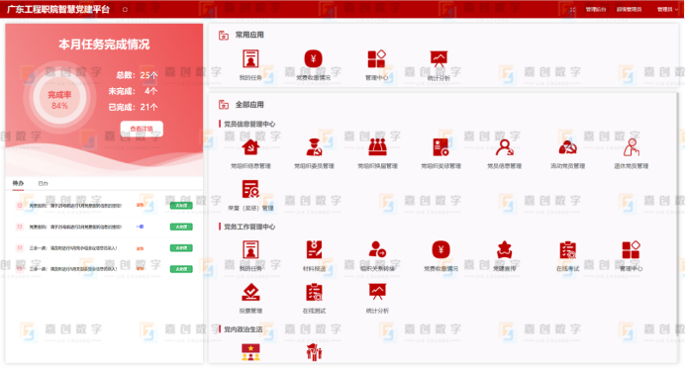Screen dimensions: 685x368
Task: Open 党员信息管理 person icon
Action: click(x=504, y=147)
